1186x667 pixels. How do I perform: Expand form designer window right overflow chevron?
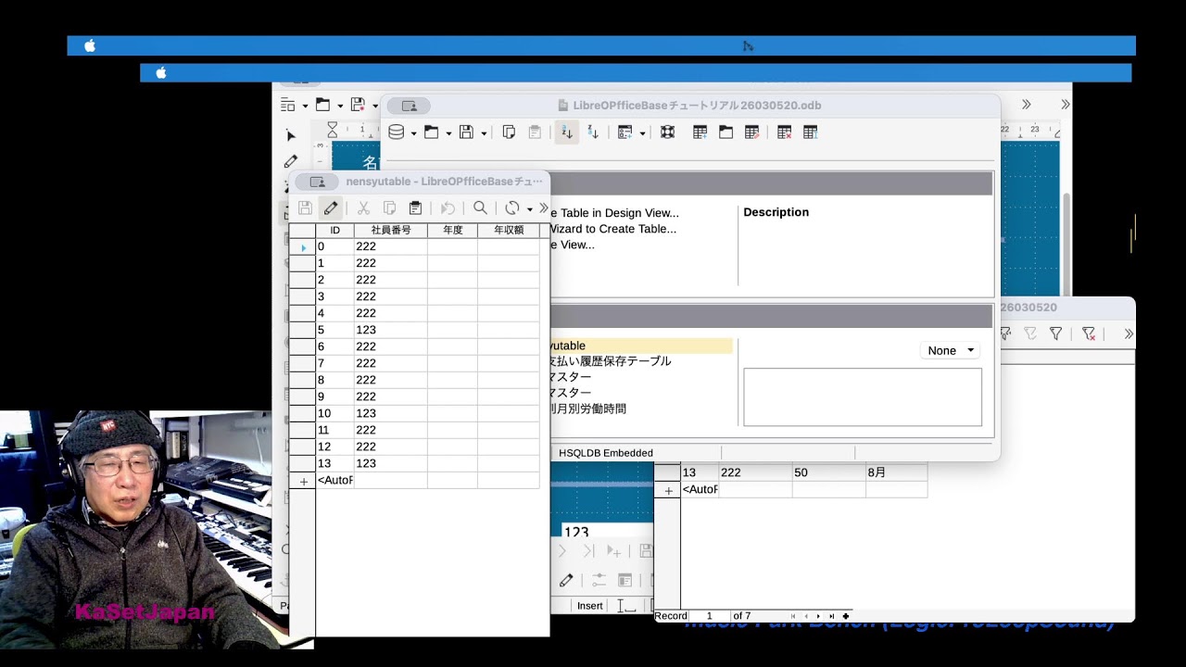tap(1066, 105)
